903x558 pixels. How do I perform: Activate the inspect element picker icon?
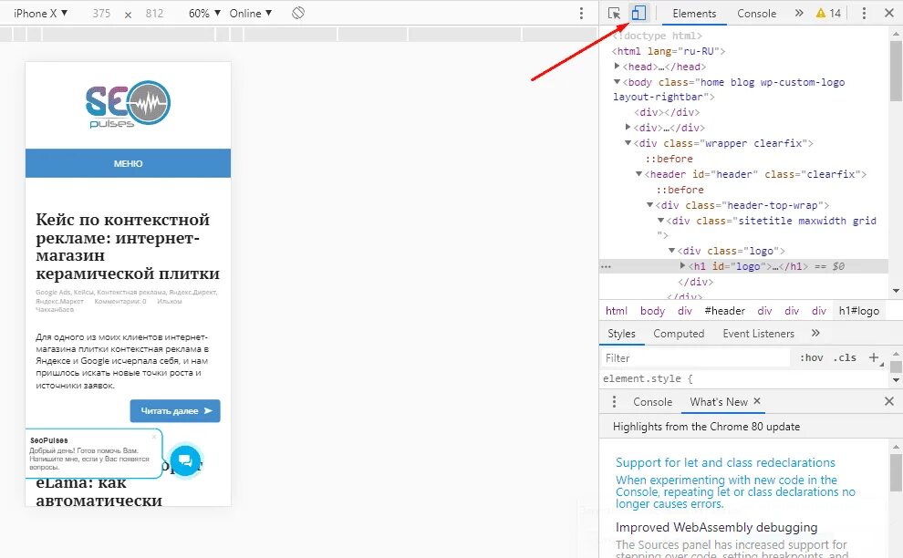tap(614, 14)
